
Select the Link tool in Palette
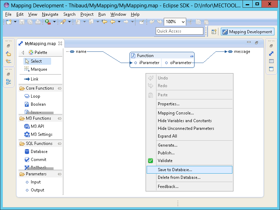click(x=34, y=79)
